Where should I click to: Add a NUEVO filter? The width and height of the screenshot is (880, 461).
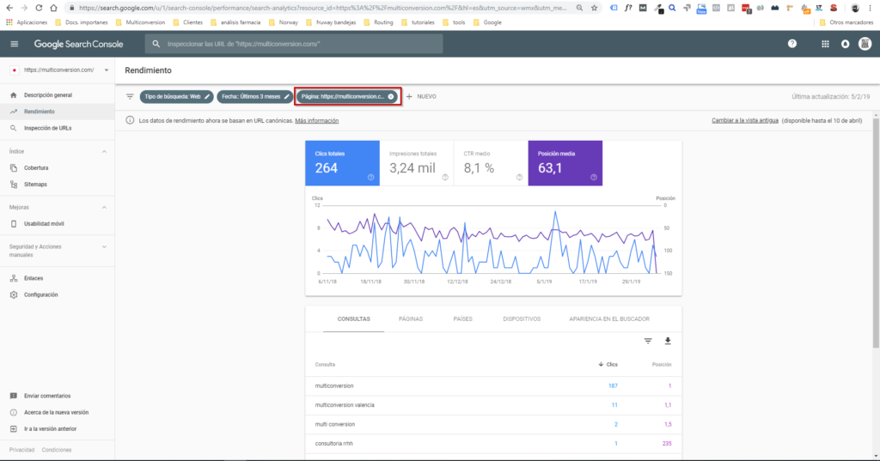tap(421, 96)
